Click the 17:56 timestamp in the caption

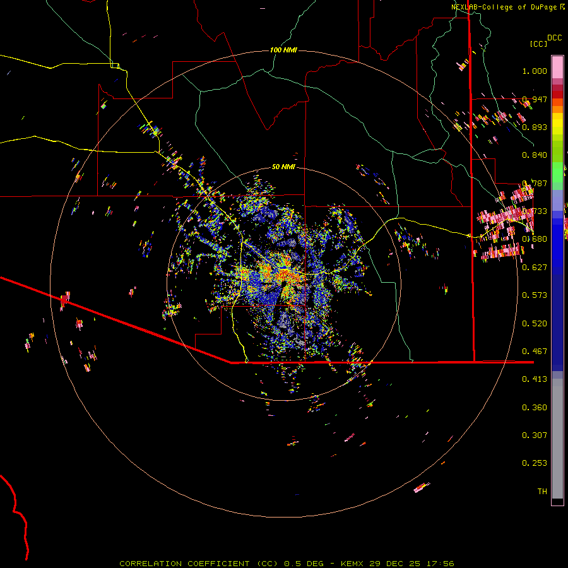click(x=441, y=564)
